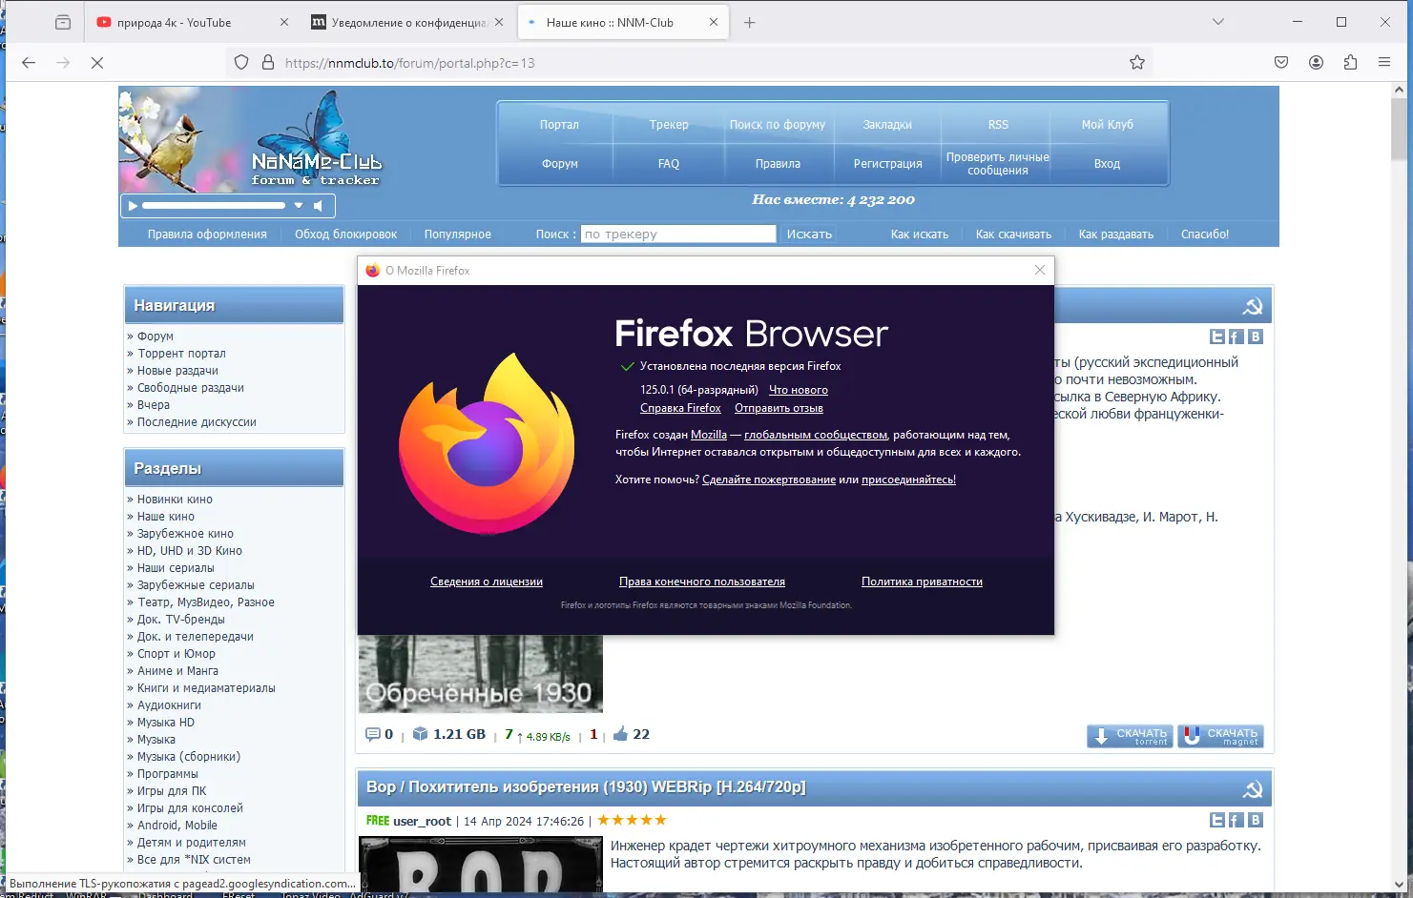This screenshot has height=898, width=1413.
Task: Open the Политика приватности link
Action: pos(922,582)
